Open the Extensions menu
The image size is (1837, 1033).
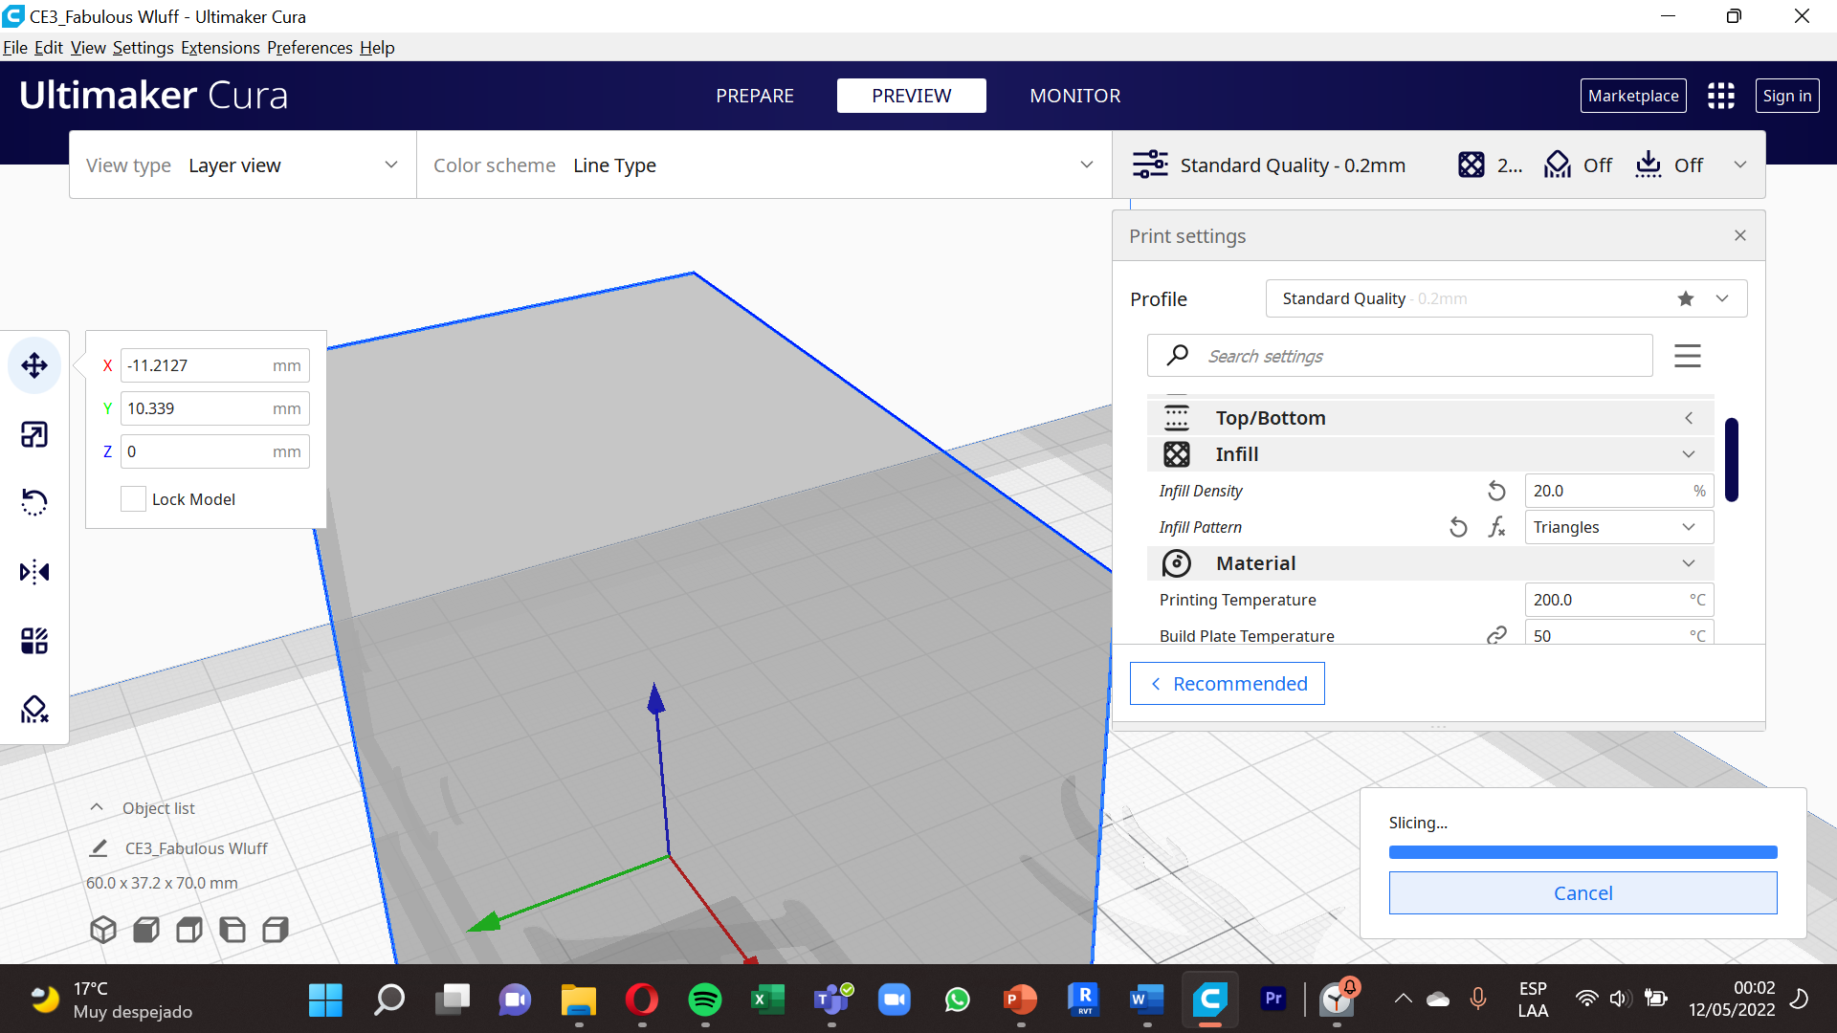point(220,47)
